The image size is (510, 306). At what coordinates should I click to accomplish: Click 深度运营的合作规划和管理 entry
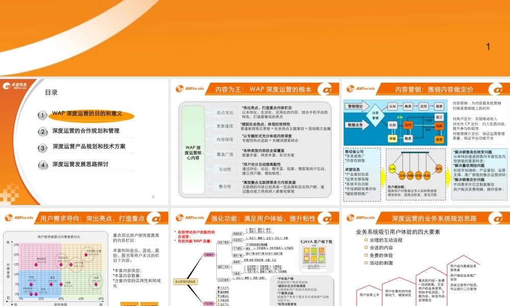(86, 131)
